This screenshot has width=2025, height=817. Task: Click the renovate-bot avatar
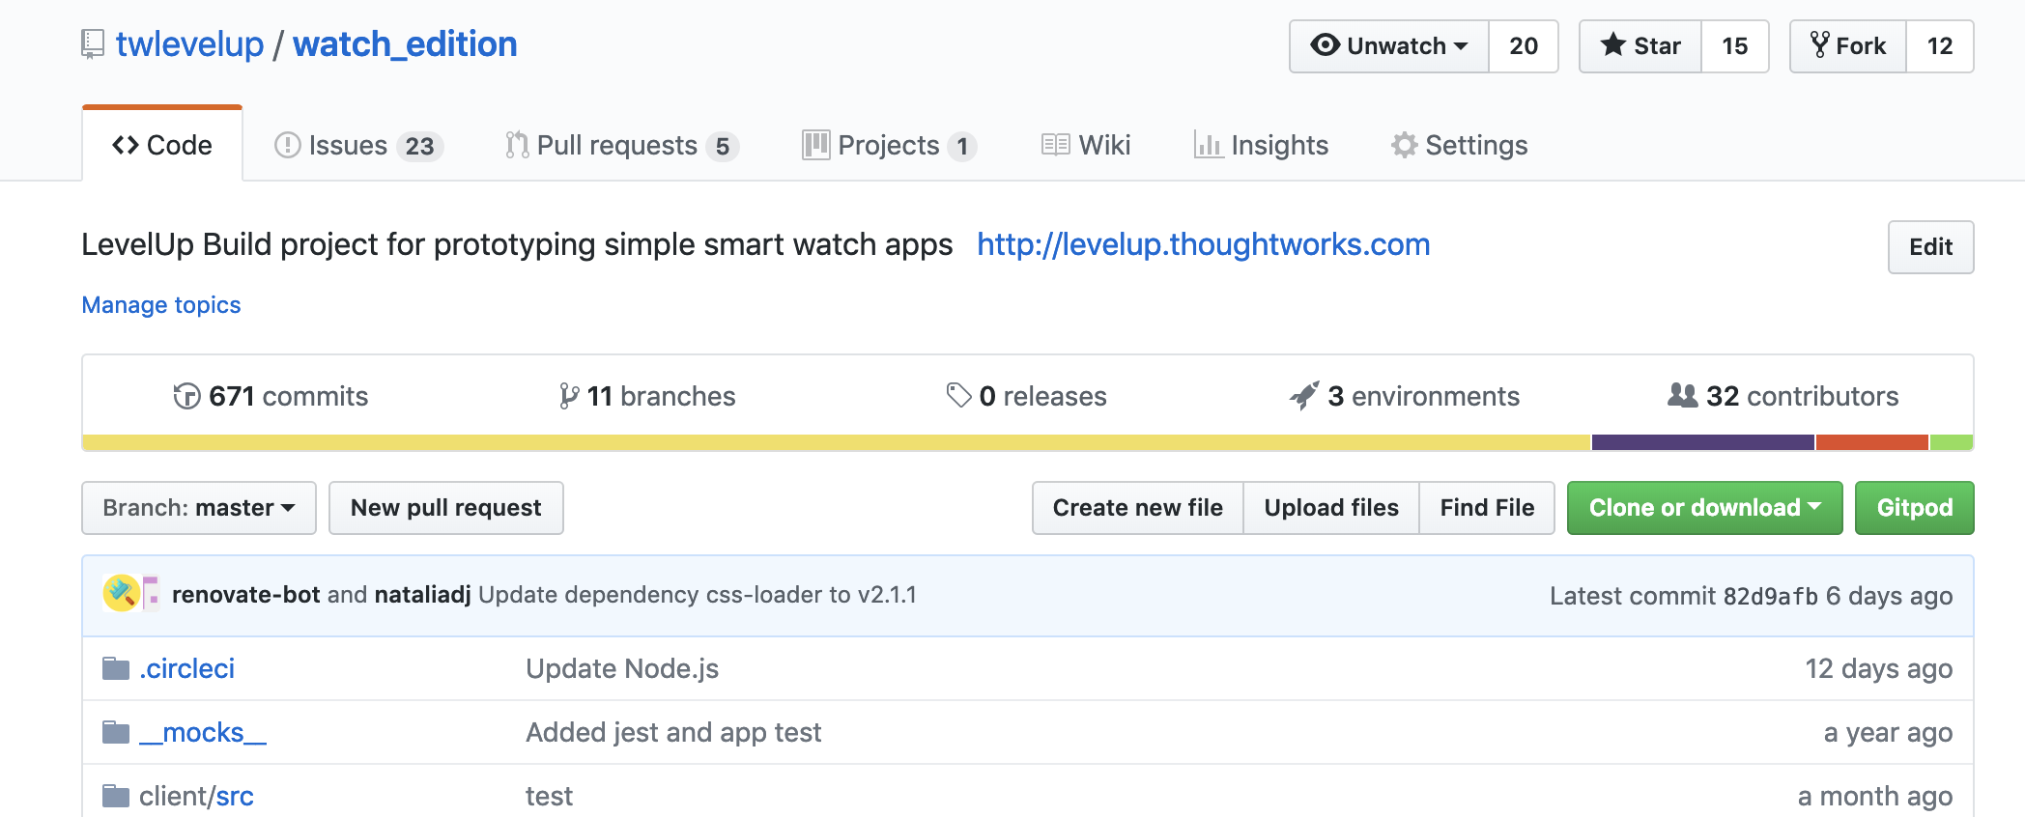(121, 594)
